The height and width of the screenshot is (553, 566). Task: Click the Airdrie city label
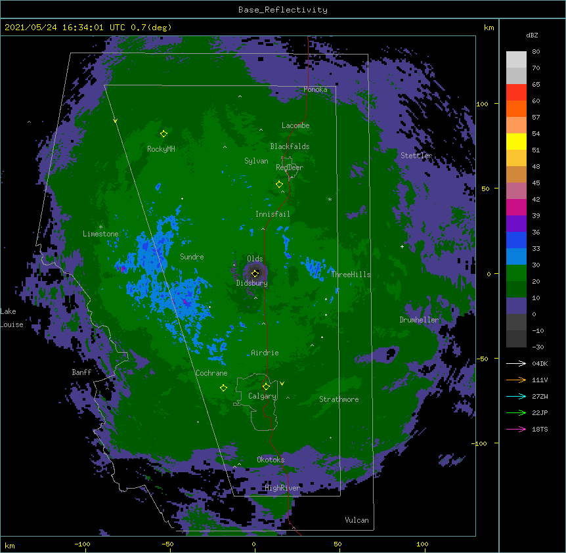tap(265, 353)
